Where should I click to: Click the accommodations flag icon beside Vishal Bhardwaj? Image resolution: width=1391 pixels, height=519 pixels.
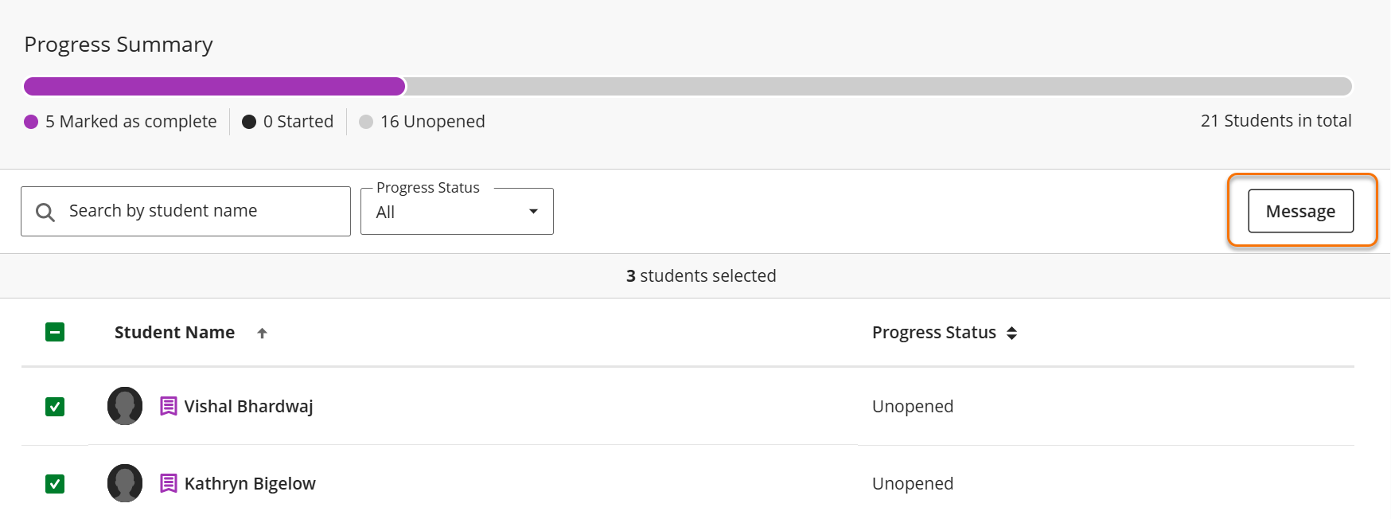[167, 406]
